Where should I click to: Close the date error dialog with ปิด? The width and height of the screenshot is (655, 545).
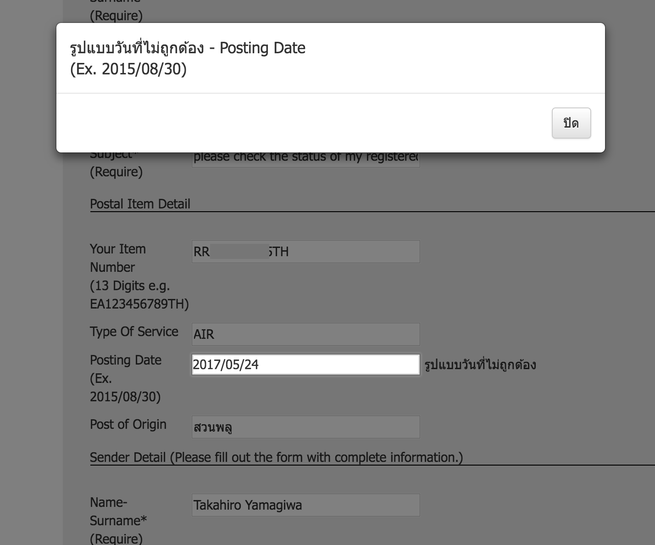coord(571,123)
